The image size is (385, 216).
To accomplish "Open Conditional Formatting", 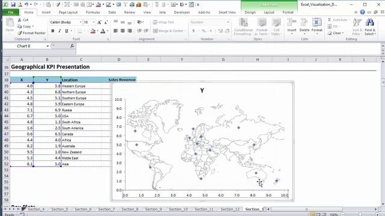I will pos(243,26).
